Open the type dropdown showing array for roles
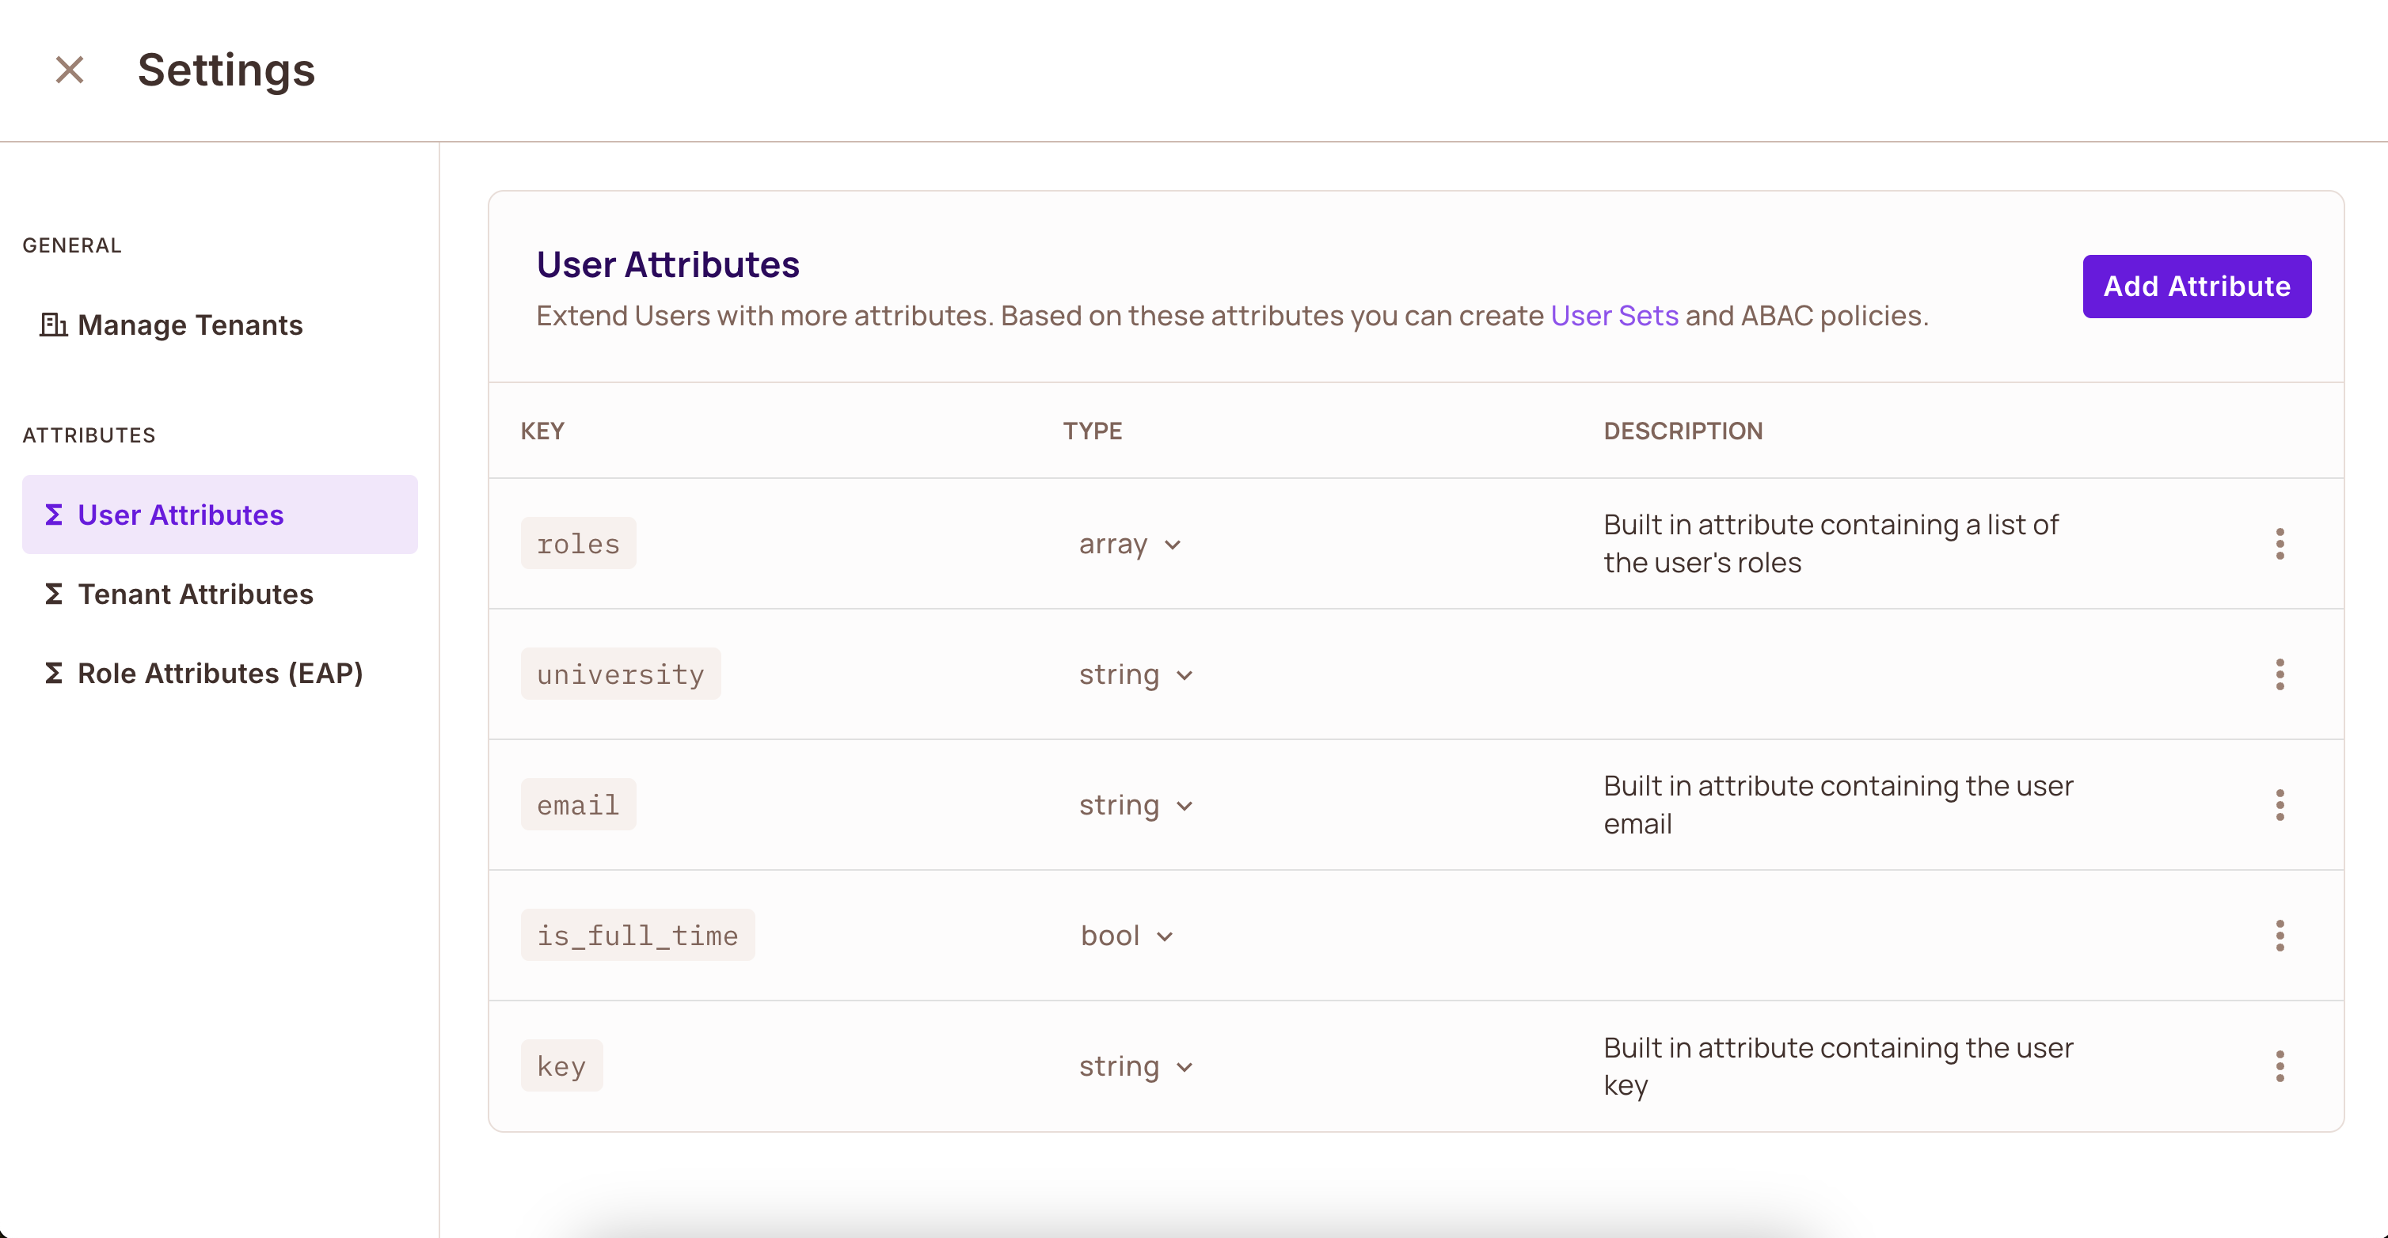 pos(1130,545)
